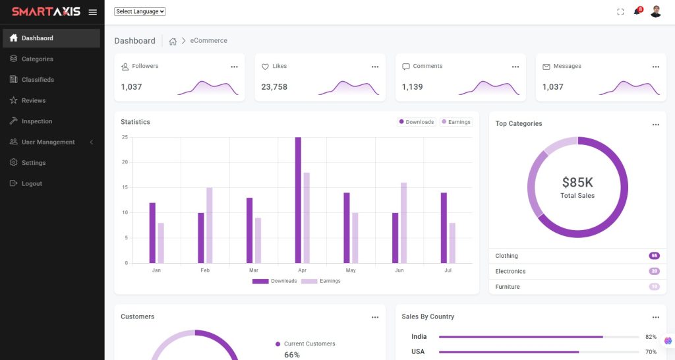Image resolution: width=675 pixels, height=360 pixels.
Task: Click the home breadcrumb icon
Action: 173,42
